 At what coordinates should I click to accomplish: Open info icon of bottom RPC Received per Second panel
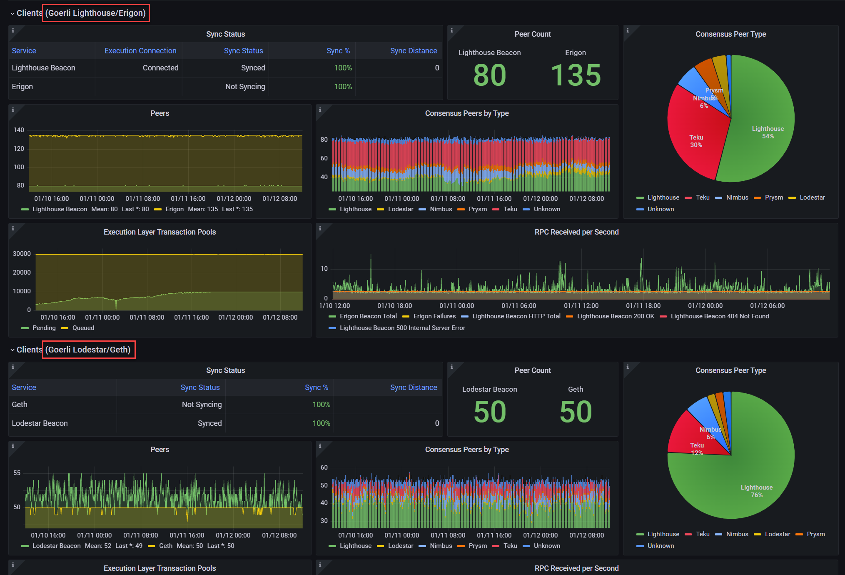point(320,565)
